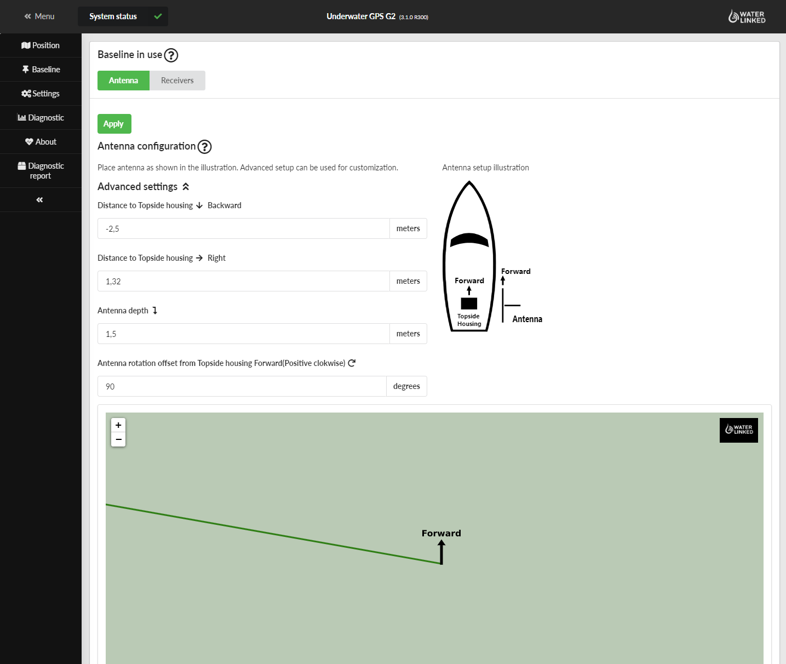This screenshot has height=664, width=786.
Task: Click the Baseline pin icon in sidebar
Action: [x=26, y=70]
